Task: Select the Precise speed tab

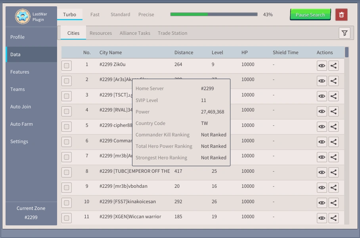Action: (146, 14)
